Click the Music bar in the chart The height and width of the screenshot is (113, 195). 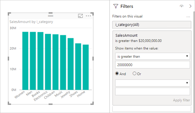point(63,62)
